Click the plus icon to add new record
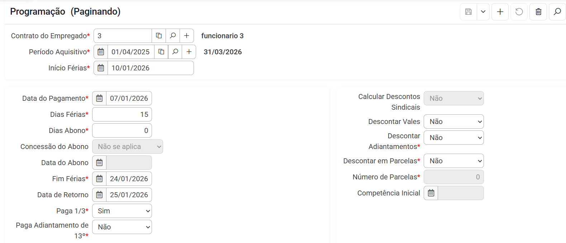 (x=500, y=12)
